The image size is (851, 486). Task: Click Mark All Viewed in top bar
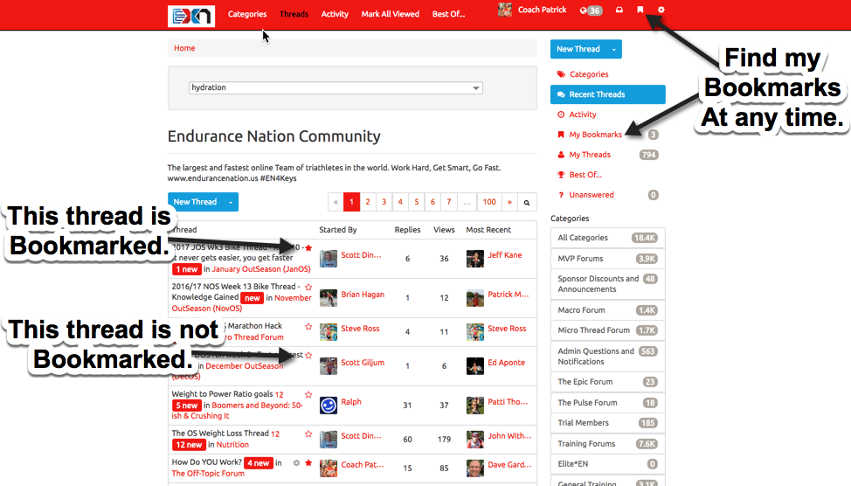391,14
